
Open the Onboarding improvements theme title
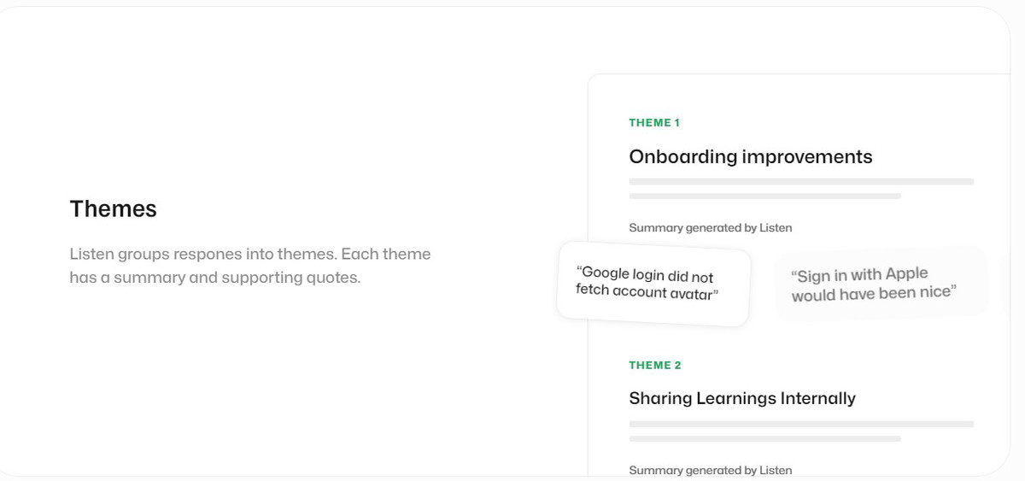751,156
